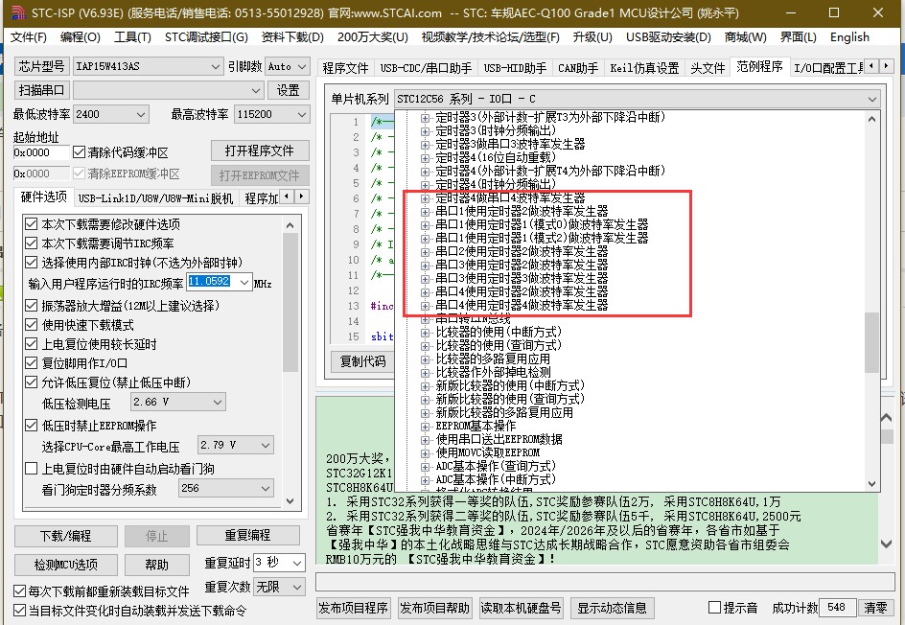Toggle 复位脚用作I/O口 checkbox
Screen dimensions: 905x625
click(x=32, y=363)
